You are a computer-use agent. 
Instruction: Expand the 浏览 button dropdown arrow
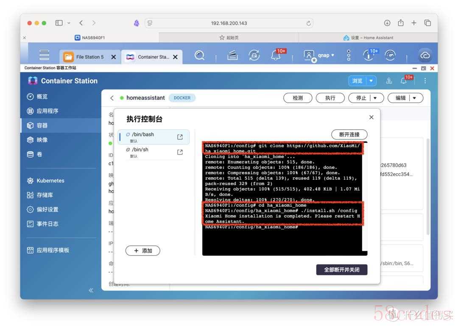[371, 81]
